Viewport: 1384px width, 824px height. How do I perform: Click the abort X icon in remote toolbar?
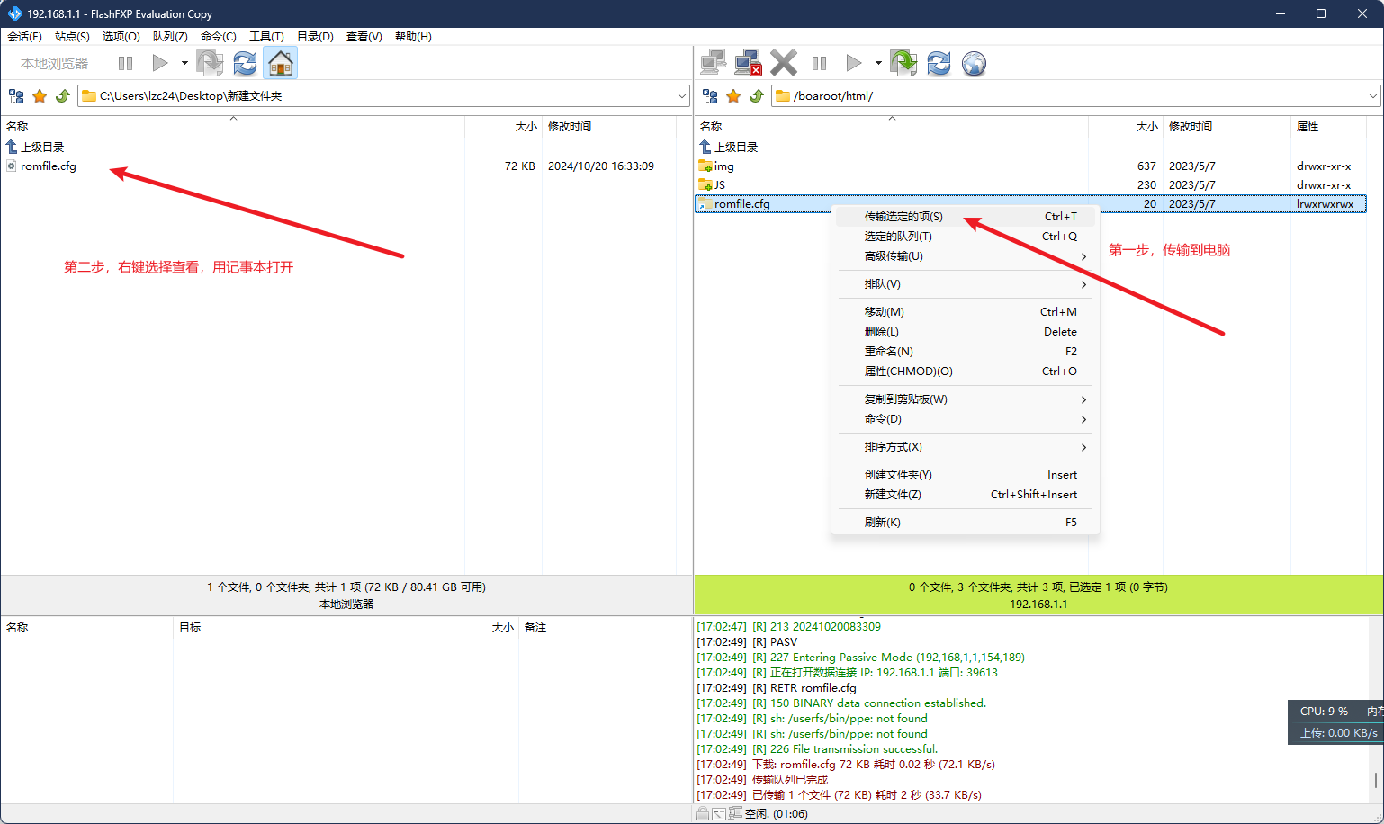tap(784, 63)
